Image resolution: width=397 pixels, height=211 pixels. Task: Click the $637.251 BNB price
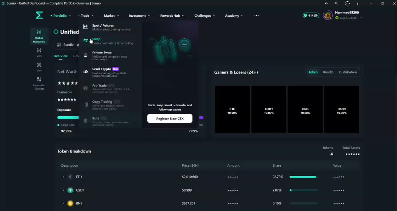189,203
